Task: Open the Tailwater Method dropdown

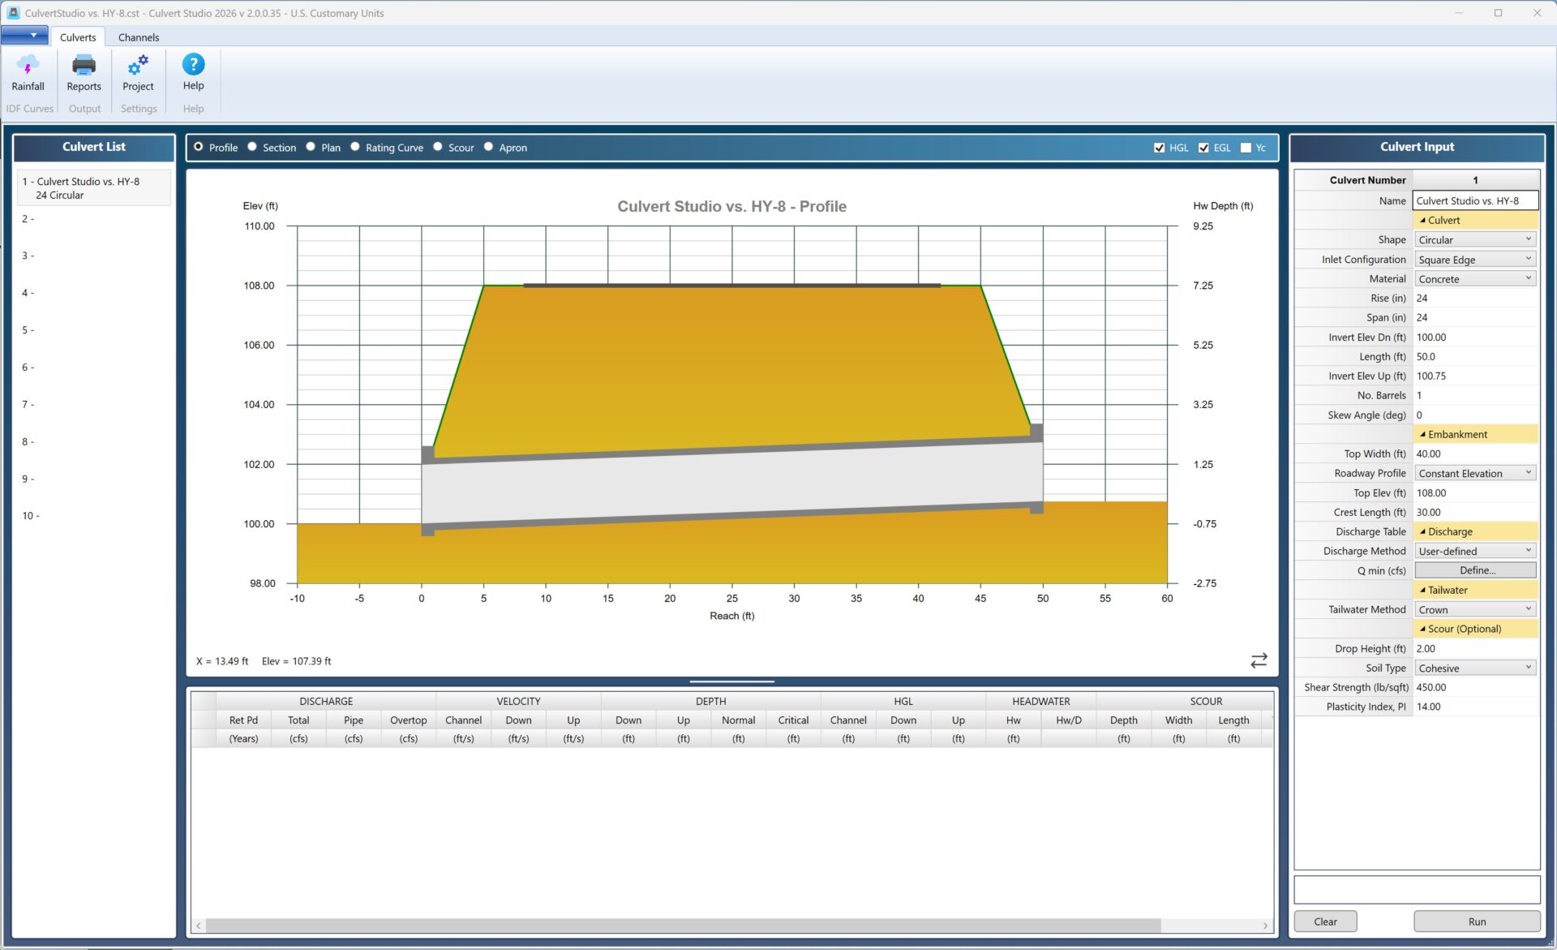Action: [x=1475, y=609]
